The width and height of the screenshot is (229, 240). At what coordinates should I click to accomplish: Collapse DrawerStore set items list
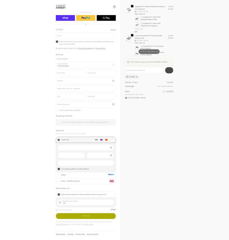pos(140,43)
